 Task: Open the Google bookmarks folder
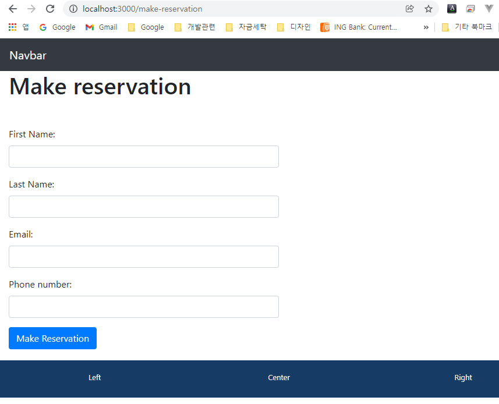click(146, 27)
